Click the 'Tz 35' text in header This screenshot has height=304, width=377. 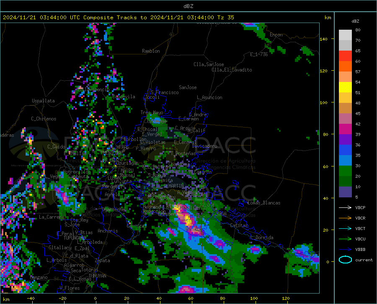[225, 18]
